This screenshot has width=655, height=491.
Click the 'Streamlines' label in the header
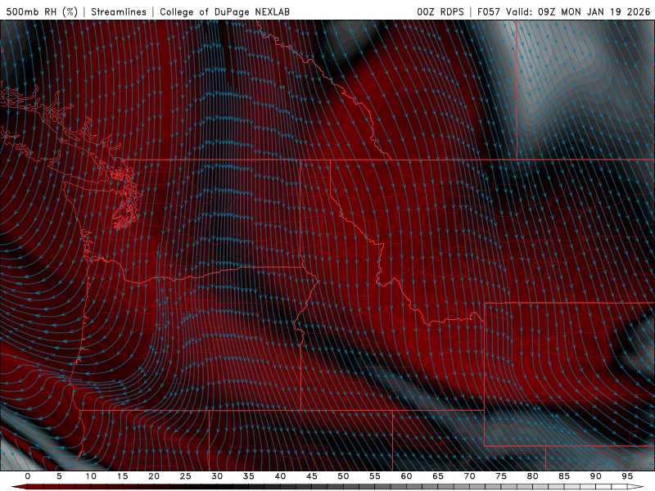tap(119, 11)
